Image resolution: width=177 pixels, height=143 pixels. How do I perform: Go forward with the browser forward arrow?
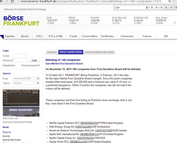tap(7, 1)
